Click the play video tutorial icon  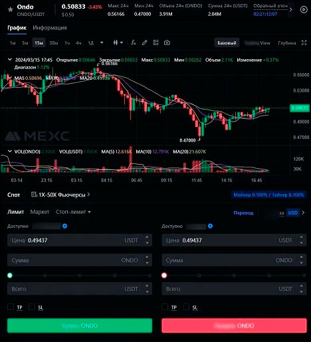click(x=304, y=9)
